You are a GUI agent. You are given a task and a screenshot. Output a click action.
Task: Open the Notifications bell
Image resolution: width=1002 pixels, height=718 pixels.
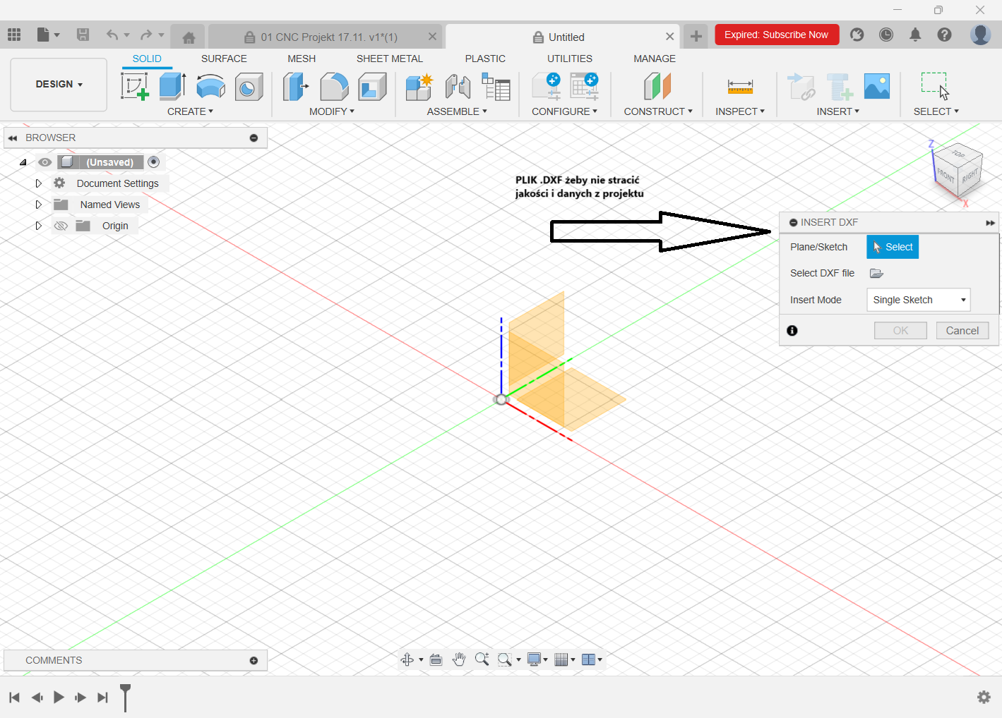coord(915,35)
